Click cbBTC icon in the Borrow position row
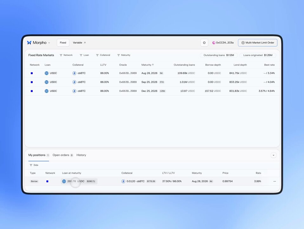 (x=123, y=181)
